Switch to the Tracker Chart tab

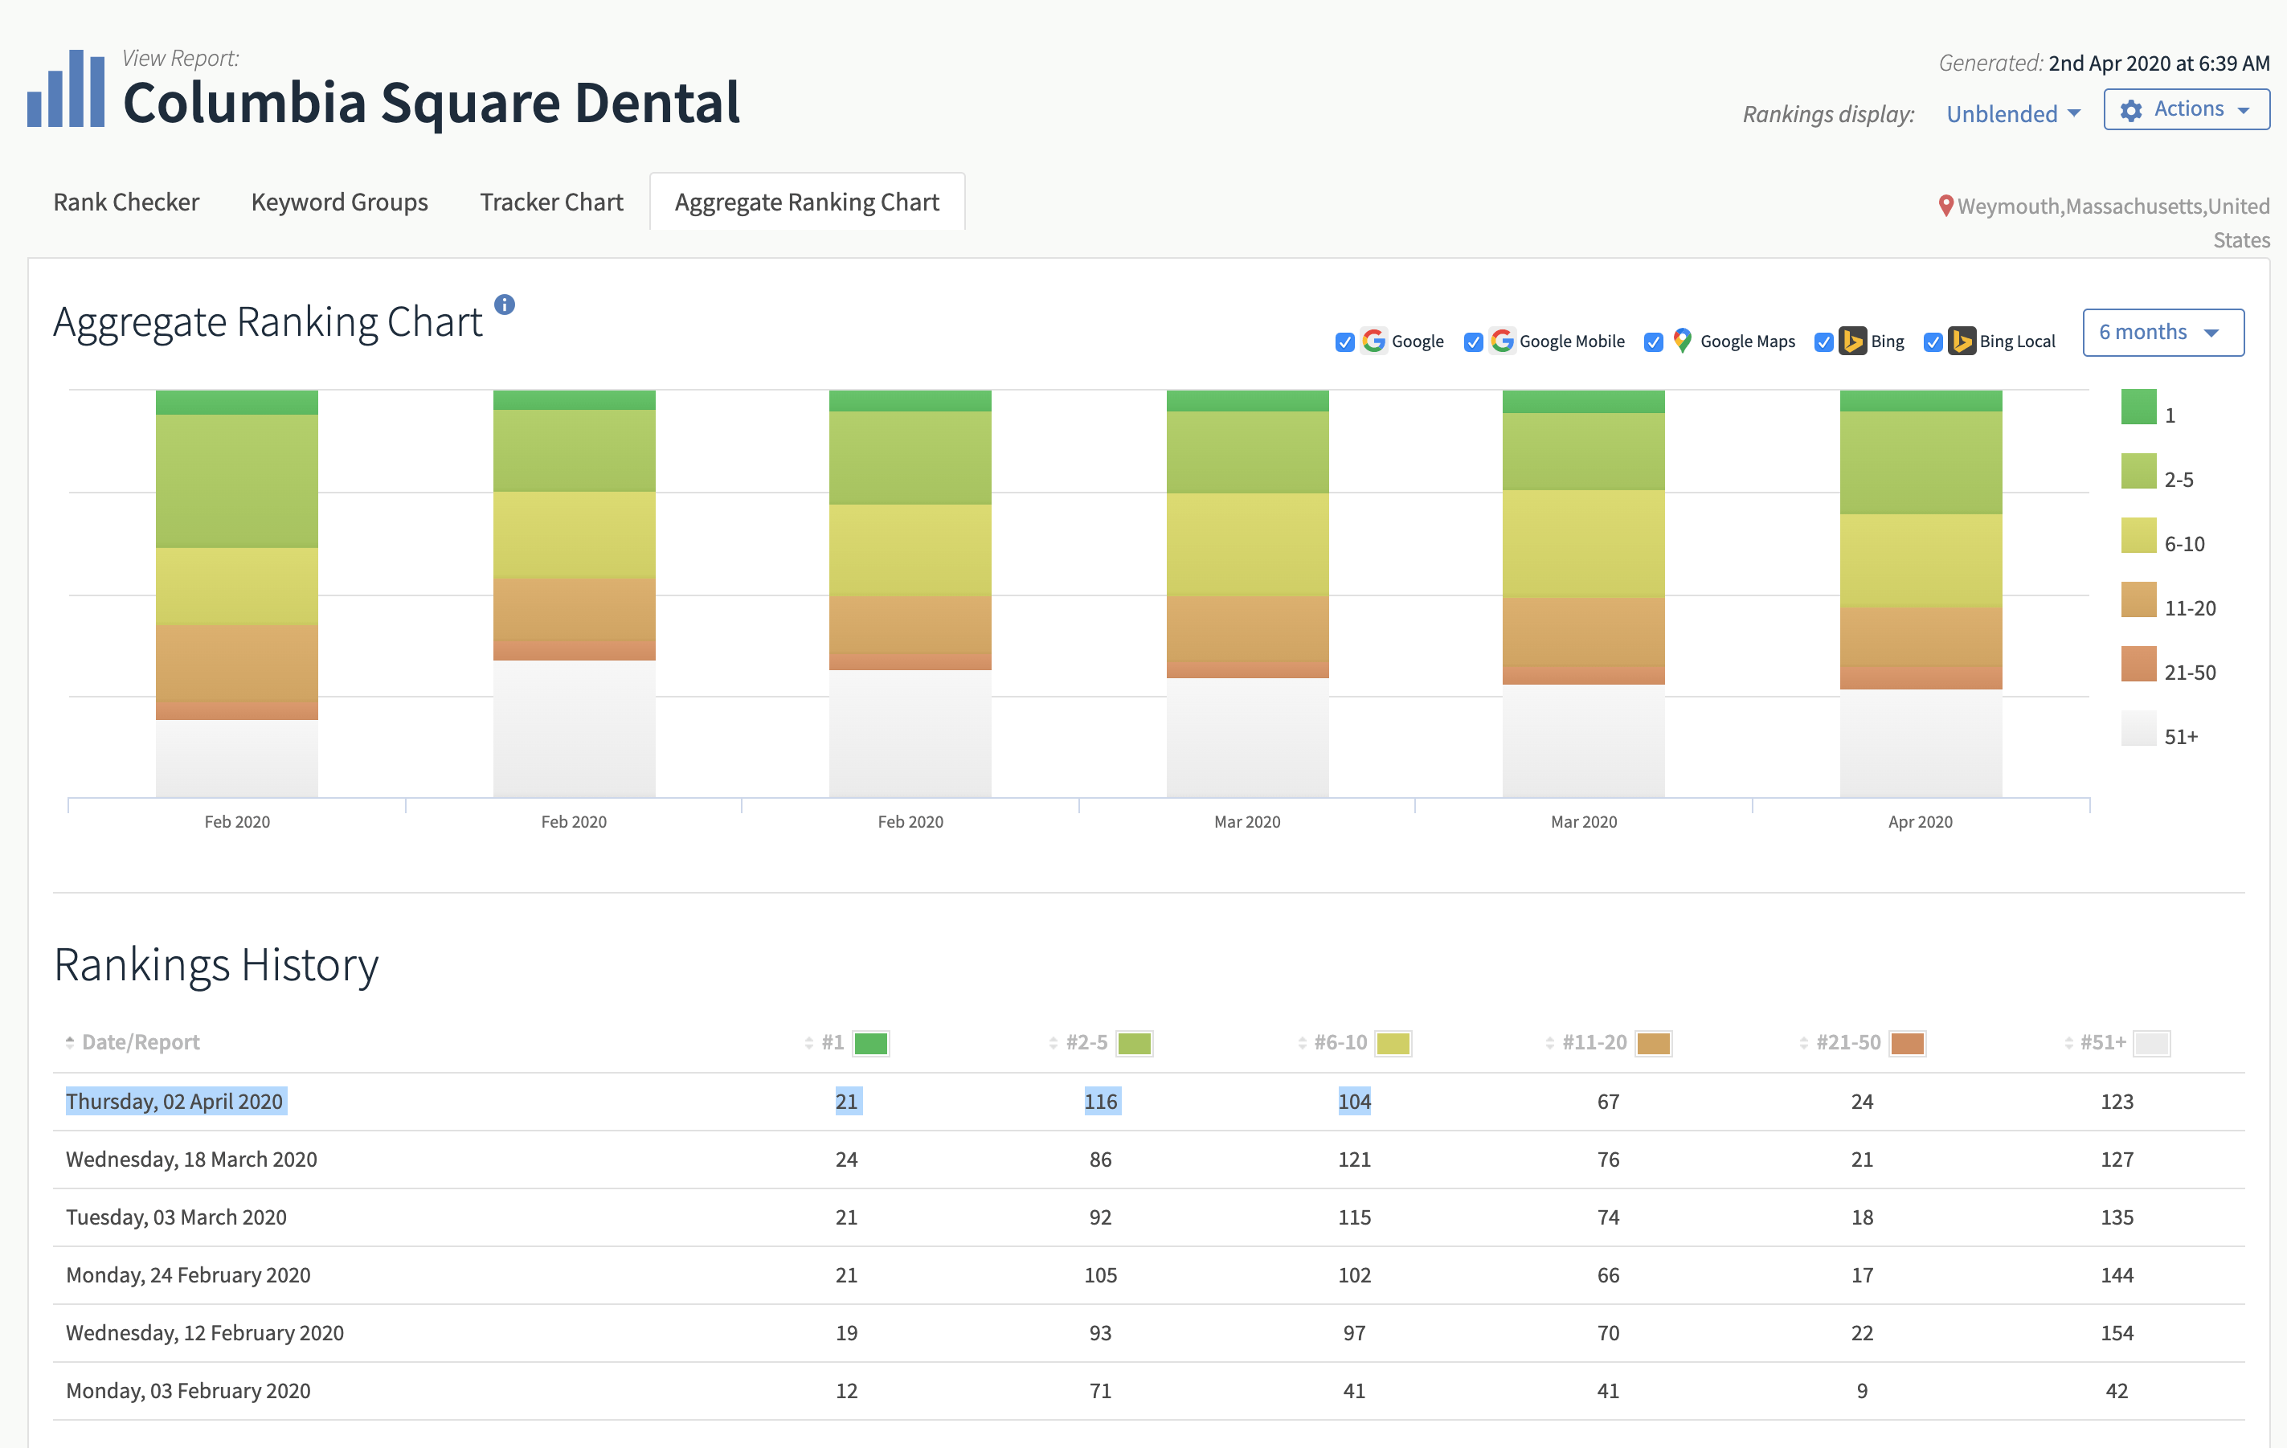pyautogui.click(x=550, y=202)
